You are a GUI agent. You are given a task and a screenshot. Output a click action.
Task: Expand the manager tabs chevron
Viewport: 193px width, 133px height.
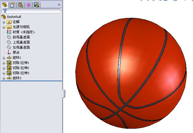[59, 5]
